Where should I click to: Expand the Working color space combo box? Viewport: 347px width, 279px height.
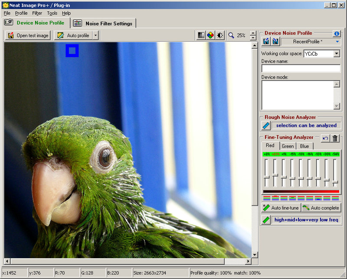(337, 54)
